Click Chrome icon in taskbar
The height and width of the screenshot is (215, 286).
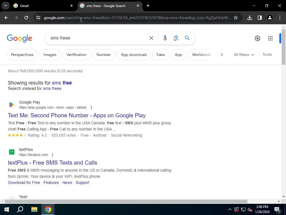click(48, 209)
